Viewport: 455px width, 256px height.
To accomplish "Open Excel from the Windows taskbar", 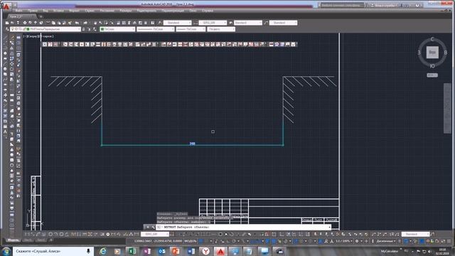I will (x=132, y=251).
